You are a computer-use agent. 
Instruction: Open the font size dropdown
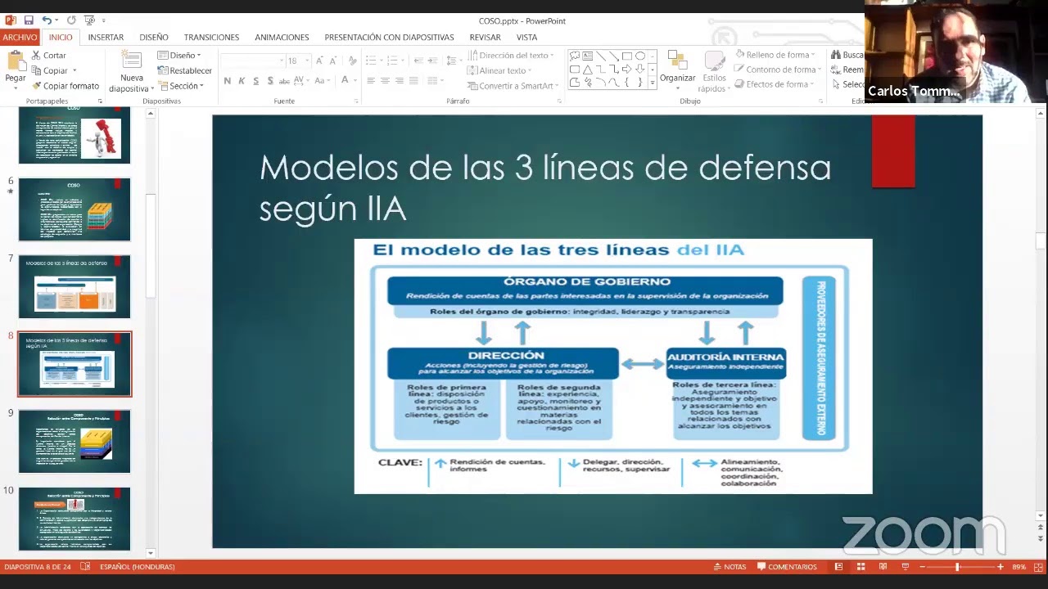(x=307, y=61)
